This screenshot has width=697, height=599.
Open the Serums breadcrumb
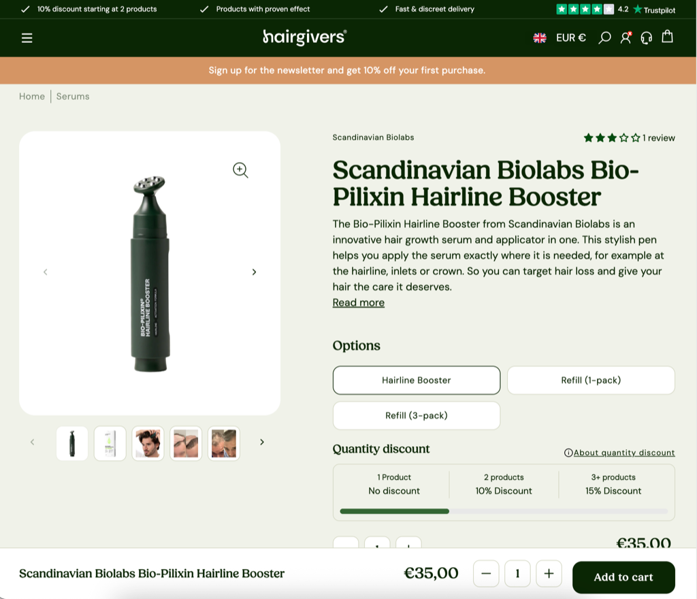[73, 97]
